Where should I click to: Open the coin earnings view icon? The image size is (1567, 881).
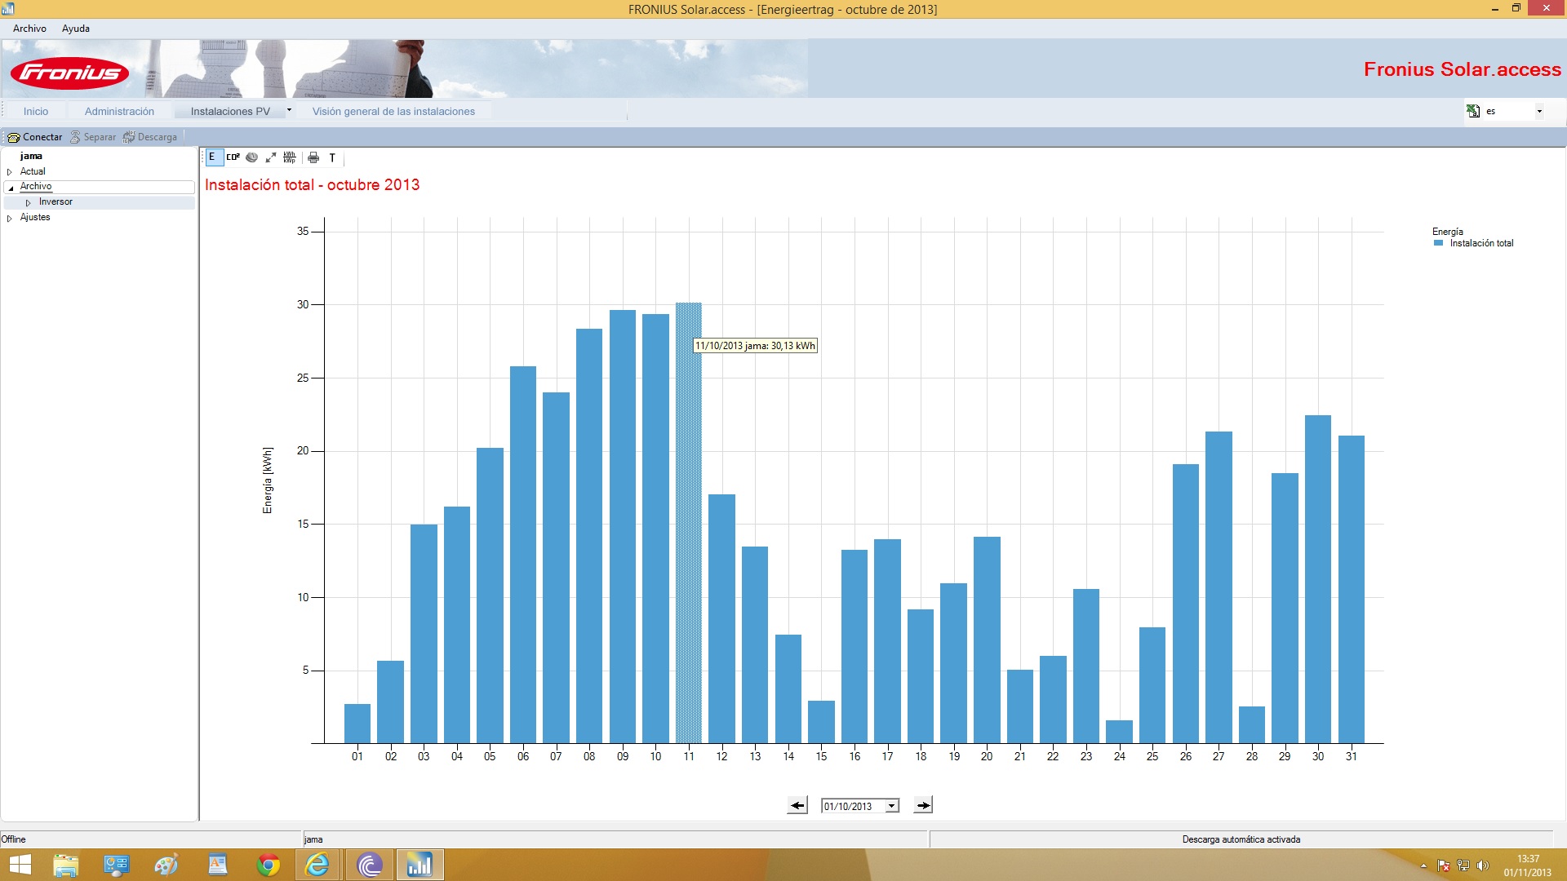252,157
